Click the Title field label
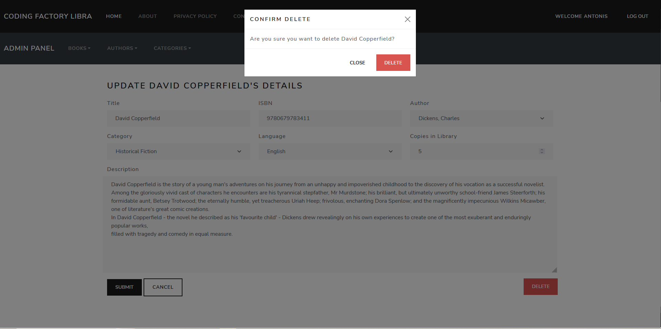The image size is (661, 329). point(113,103)
